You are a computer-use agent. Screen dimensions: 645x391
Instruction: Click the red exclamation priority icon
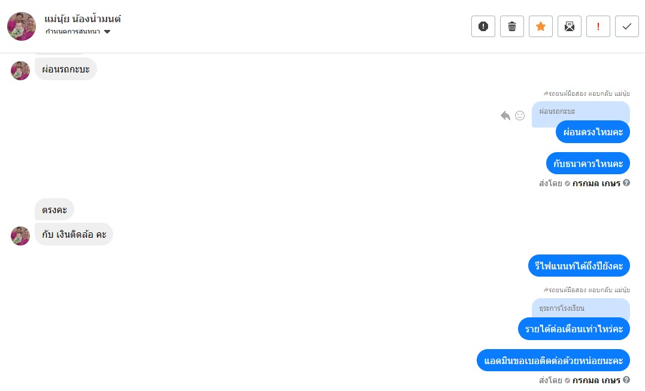[x=598, y=26]
